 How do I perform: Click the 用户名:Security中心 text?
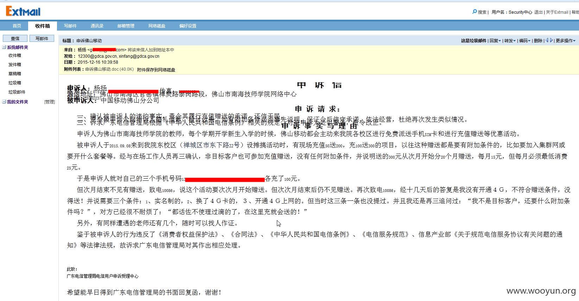pyautogui.click(x=512, y=12)
